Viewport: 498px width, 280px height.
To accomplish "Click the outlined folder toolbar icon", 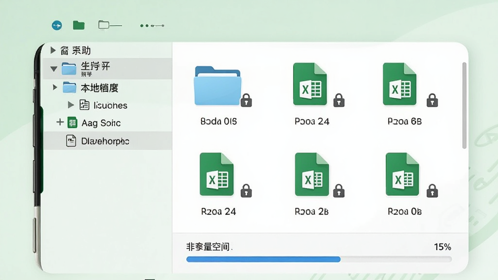I will (x=110, y=25).
